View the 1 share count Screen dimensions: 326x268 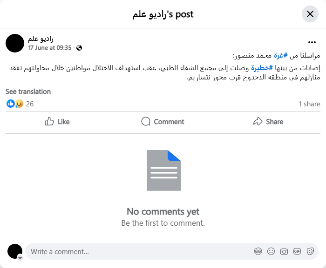pos(309,104)
